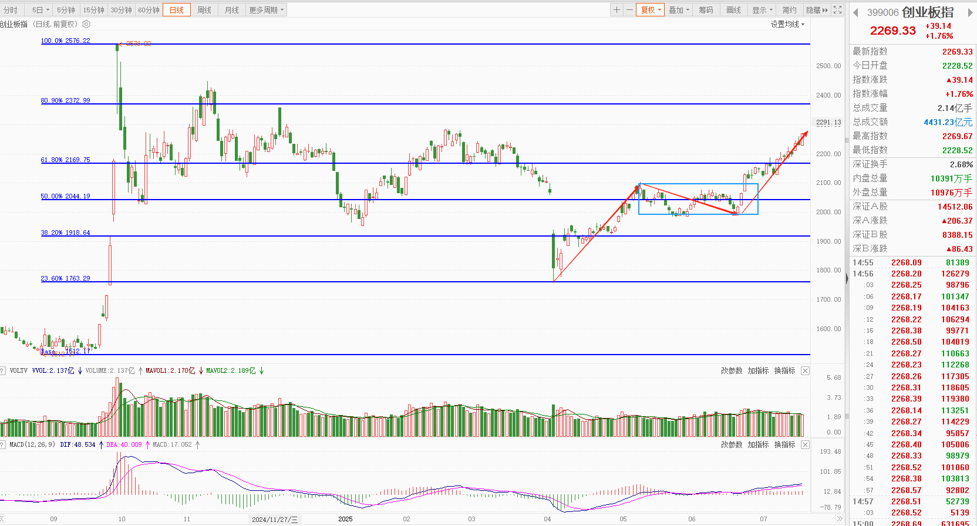The width and height of the screenshot is (977, 526).
Task: Click 换指标 in the VOLTV panel
Action: coord(784,371)
